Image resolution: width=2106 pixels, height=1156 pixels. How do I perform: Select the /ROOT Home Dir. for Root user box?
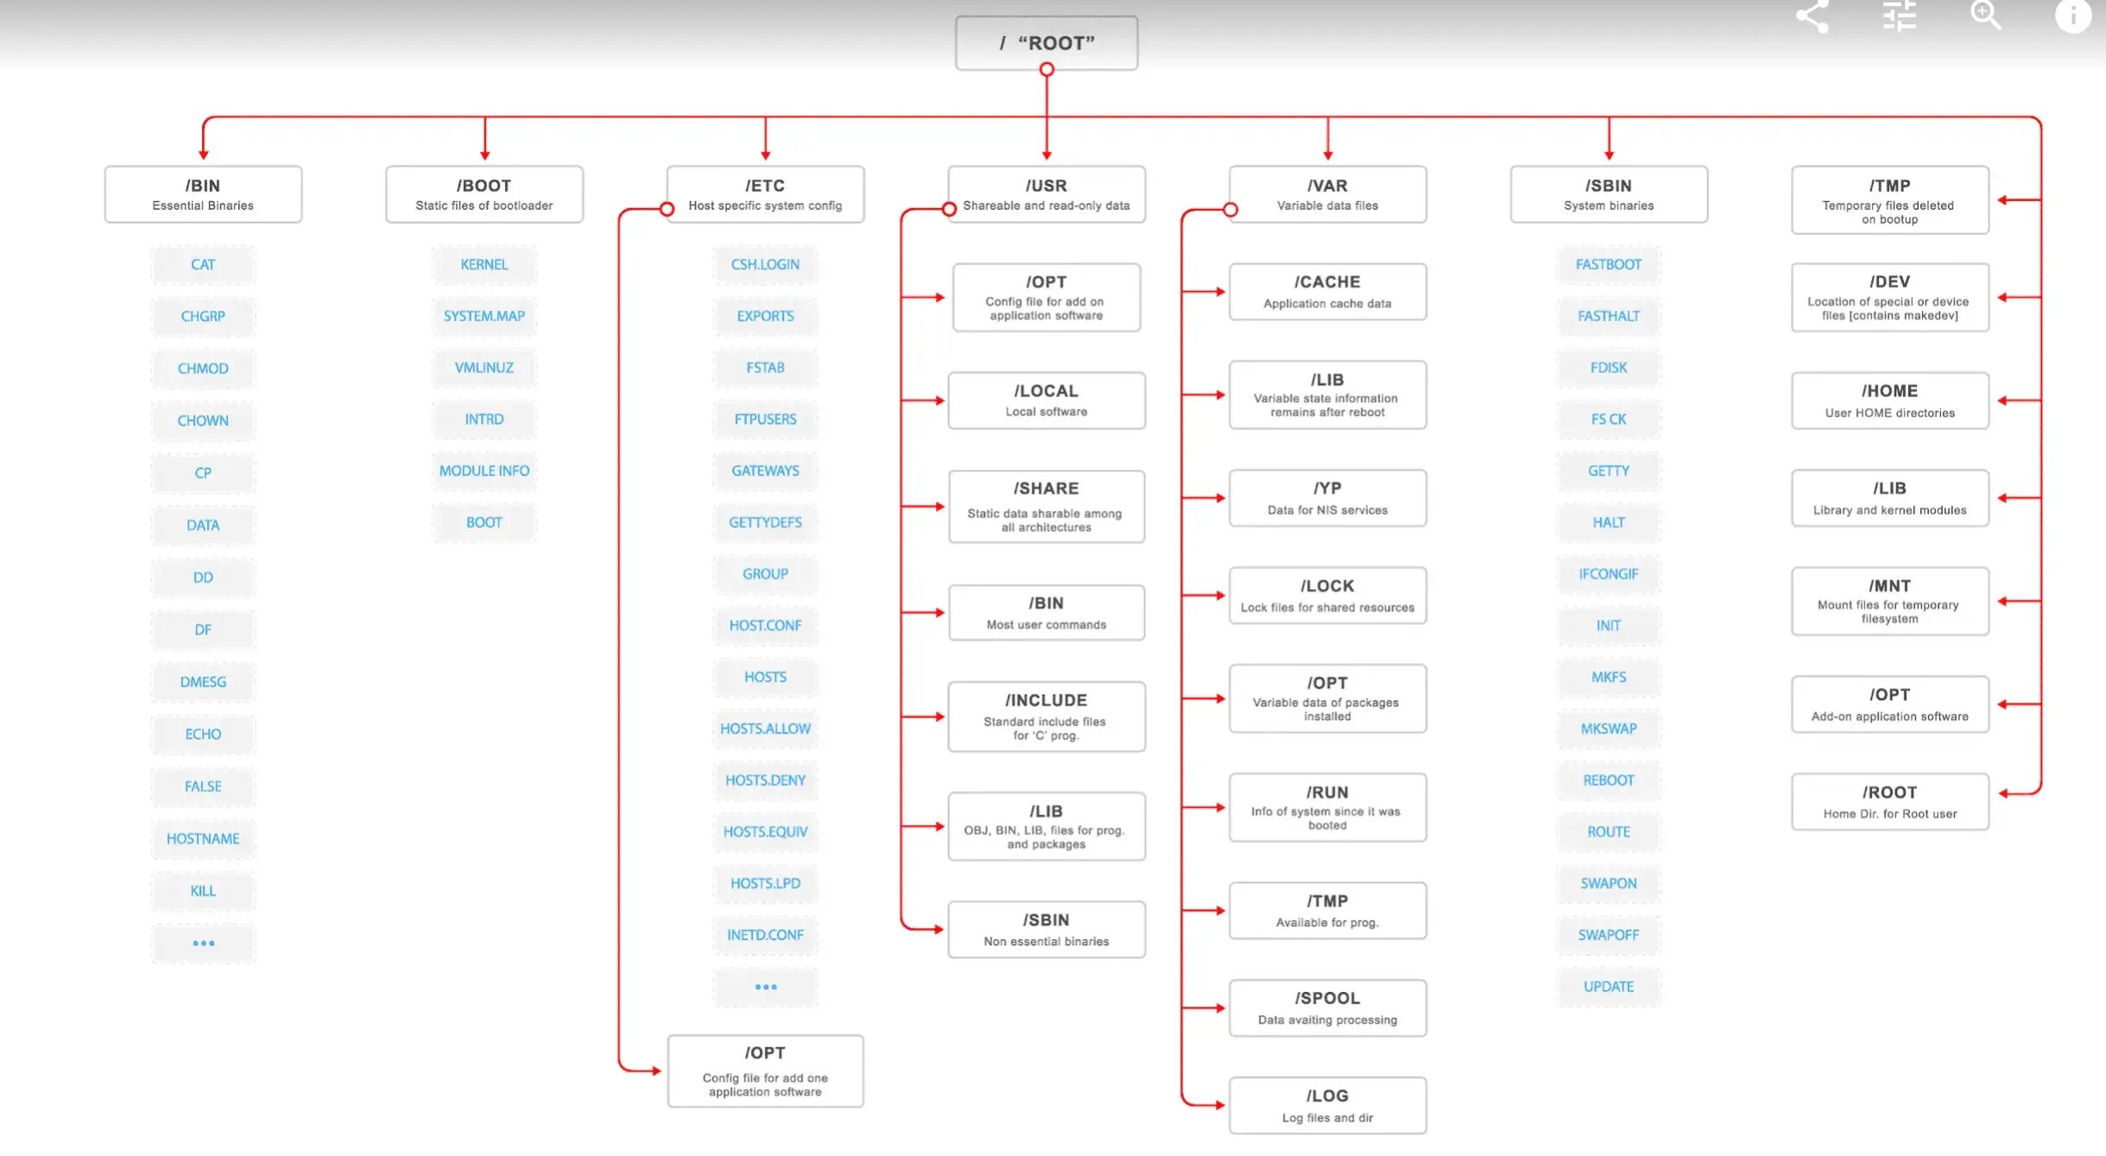pos(1889,801)
